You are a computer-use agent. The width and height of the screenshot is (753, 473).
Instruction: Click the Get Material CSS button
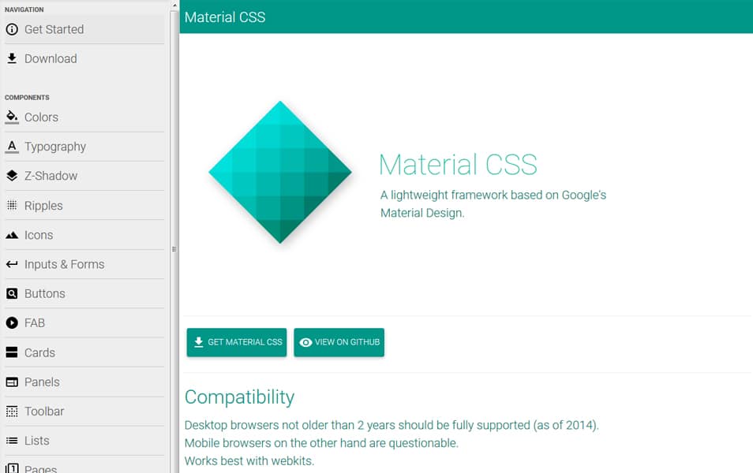tap(237, 342)
